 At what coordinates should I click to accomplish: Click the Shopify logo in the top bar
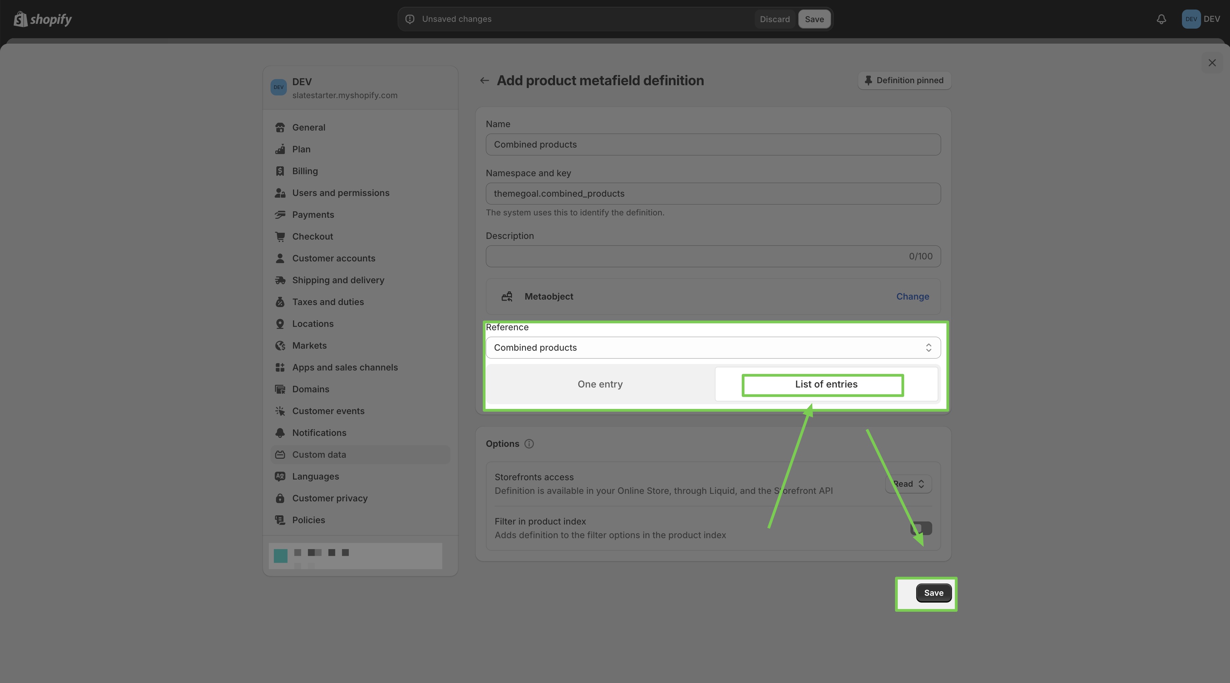click(43, 19)
